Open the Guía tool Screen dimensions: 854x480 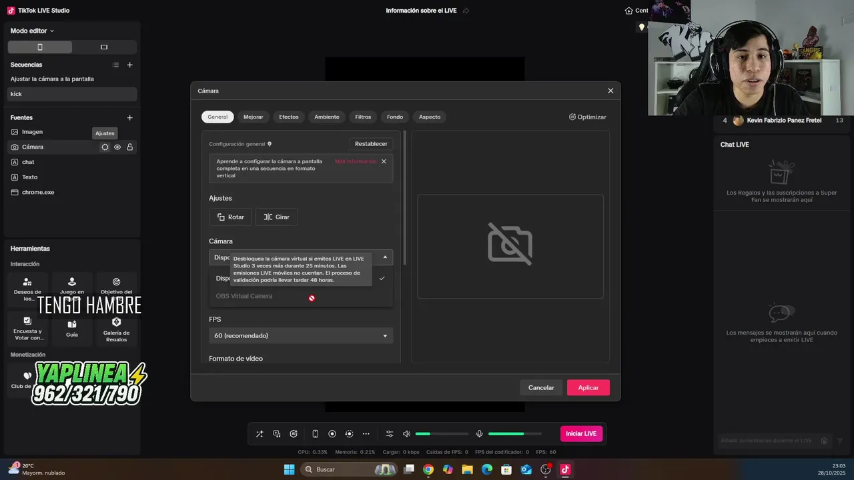pyautogui.click(x=72, y=328)
